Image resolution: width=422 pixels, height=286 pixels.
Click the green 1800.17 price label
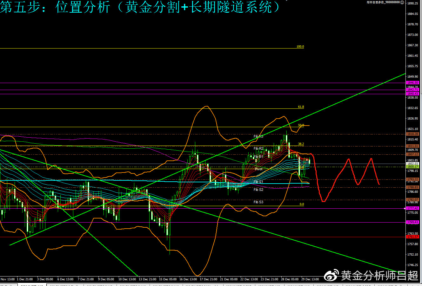tap(413, 166)
